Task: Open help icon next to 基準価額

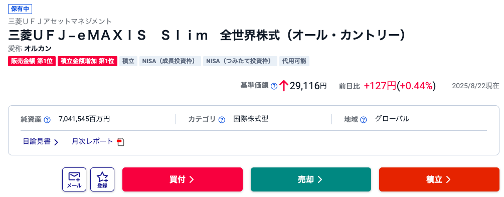Action: click(274, 86)
